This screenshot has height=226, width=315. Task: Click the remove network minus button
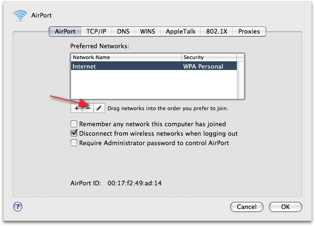tap(88, 108)
